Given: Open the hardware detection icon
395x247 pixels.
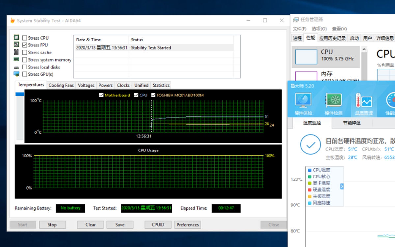Looking at the screenshot, I should click(x=333, y=100).
